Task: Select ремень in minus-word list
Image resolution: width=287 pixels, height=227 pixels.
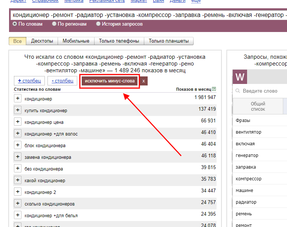Action: pos(260,214)
